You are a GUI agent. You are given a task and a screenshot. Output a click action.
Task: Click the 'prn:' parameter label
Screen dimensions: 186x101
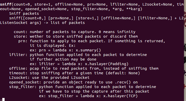(x=23, y=41)
